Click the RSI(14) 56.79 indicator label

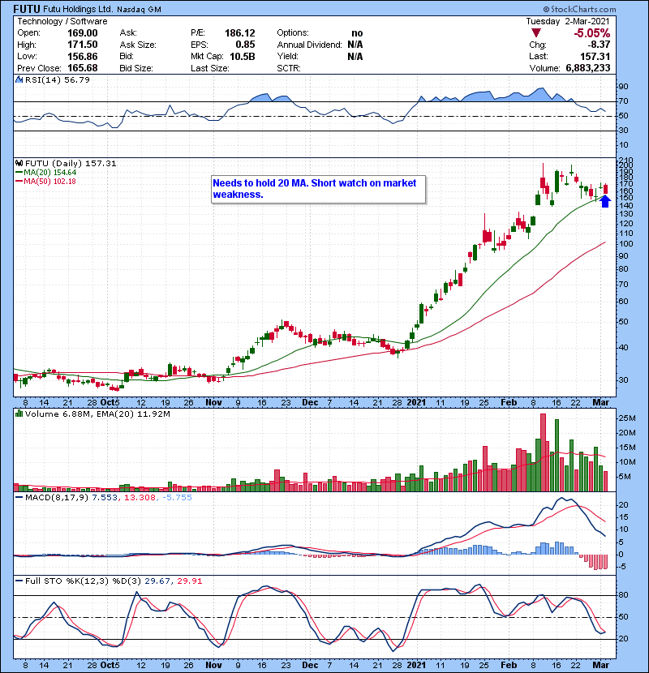[x=57, y=79]
